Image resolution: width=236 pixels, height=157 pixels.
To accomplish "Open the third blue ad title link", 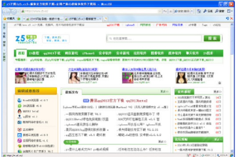I will coord(139,69).
